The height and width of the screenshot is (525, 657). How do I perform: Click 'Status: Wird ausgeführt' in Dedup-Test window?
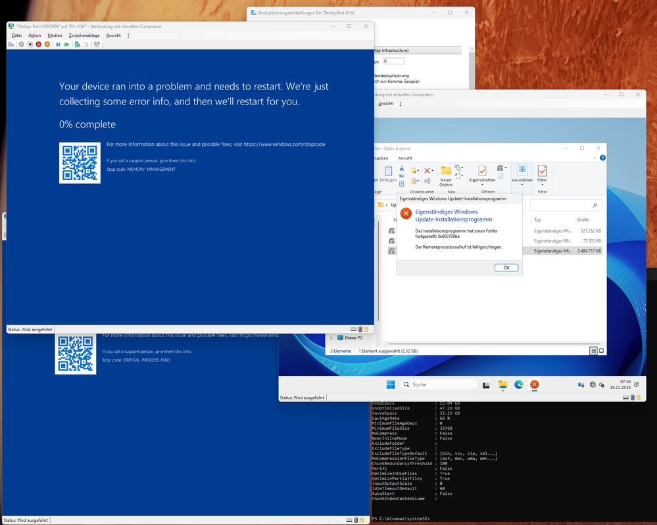(x=30, y=329)
